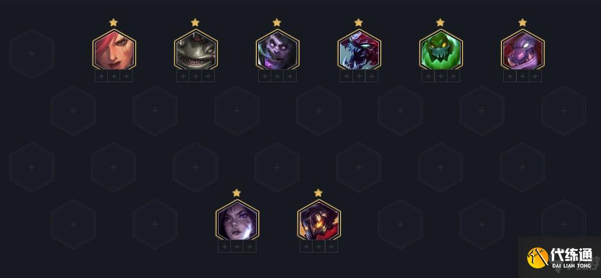Toggle the star above the Kai'Sa portrait
Viewport: 601px width, 278px height.
point(236,193)
